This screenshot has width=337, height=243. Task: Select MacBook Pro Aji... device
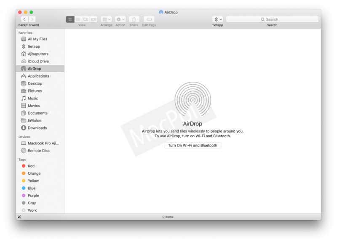[x=40, y=143]
